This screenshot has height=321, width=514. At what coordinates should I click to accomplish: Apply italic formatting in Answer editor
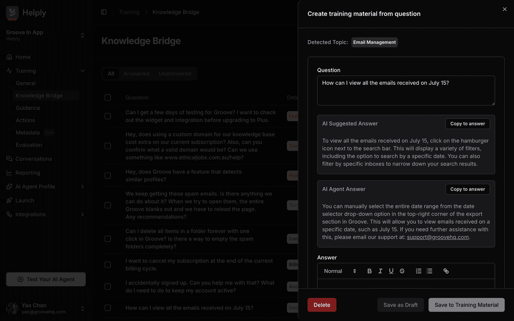pyautogui.click(x=380, y=271)
